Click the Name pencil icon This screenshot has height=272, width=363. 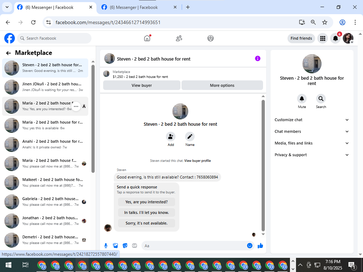point(190,137)
